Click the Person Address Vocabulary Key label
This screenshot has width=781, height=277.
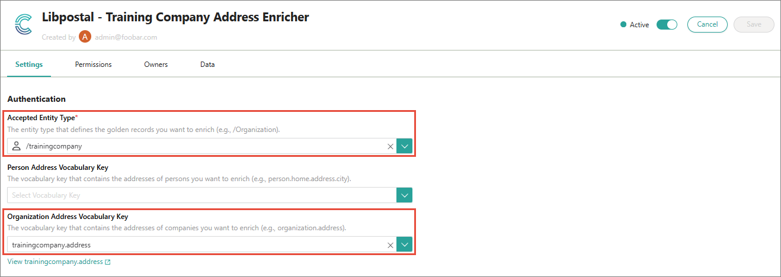58,168
